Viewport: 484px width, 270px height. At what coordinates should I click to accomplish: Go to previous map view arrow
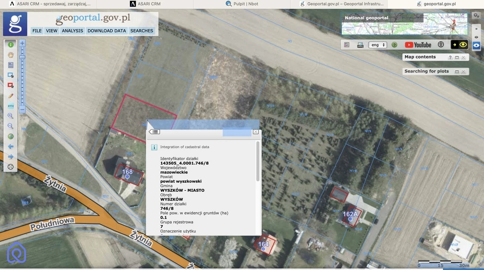10,146
